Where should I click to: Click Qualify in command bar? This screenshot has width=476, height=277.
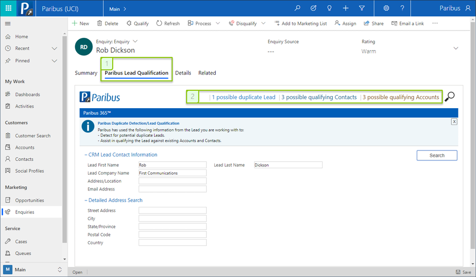click(x=138, y=23)
